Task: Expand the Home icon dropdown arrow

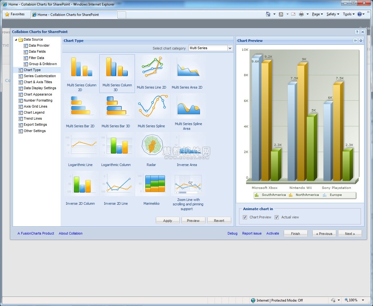Action: [x=274, y=14]
